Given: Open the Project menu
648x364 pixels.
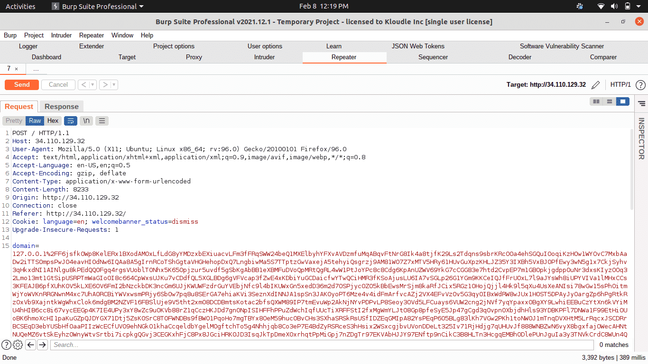Looking at the screenshot, I should pyautogui.click(x=34, y=35).
